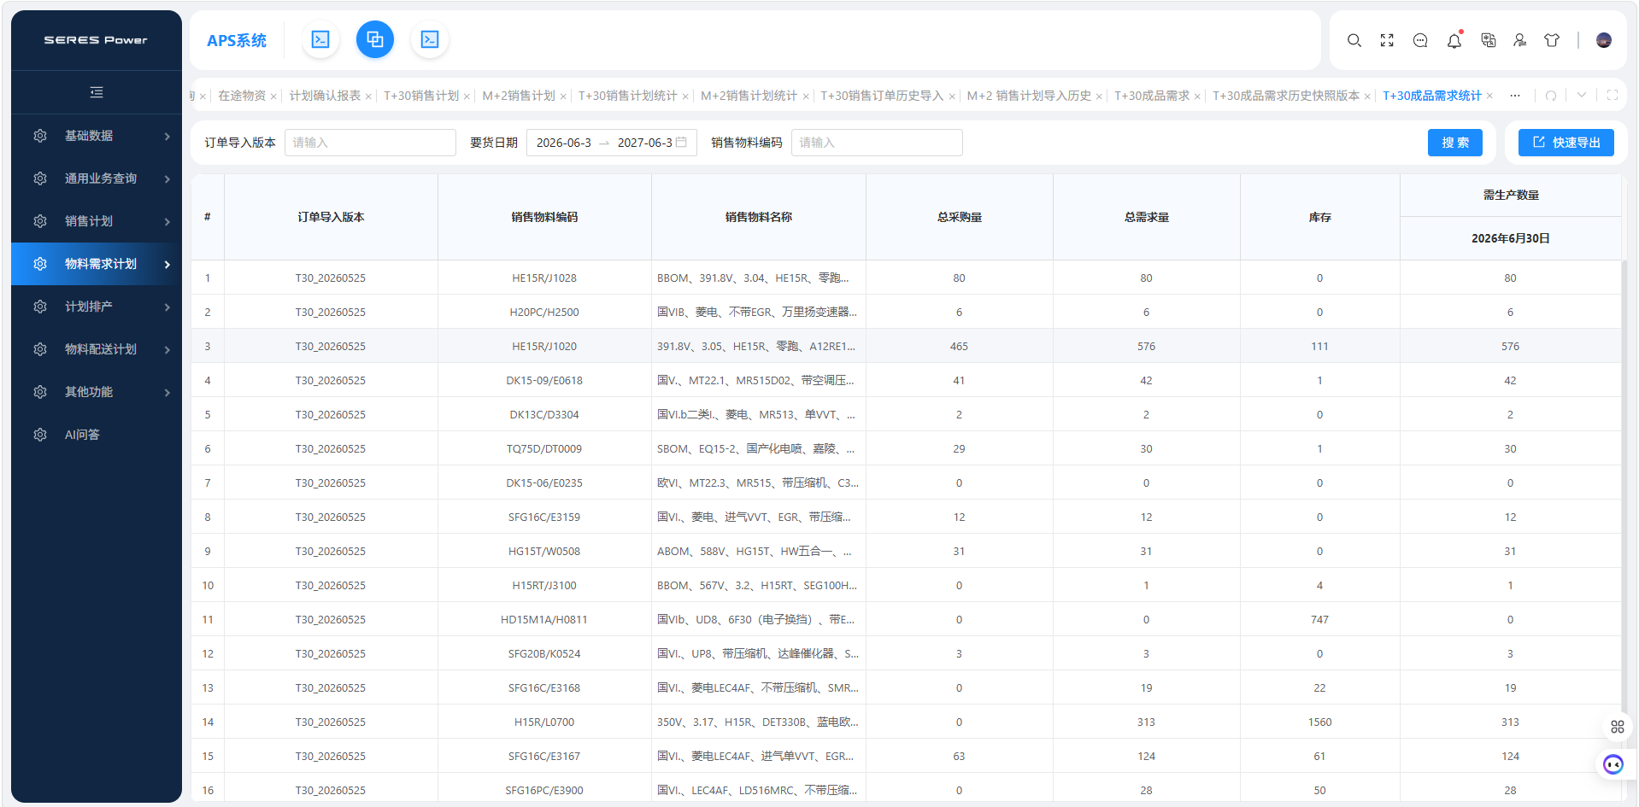Open the language translation icon

pyautogui.click(x=1489, y=40)
